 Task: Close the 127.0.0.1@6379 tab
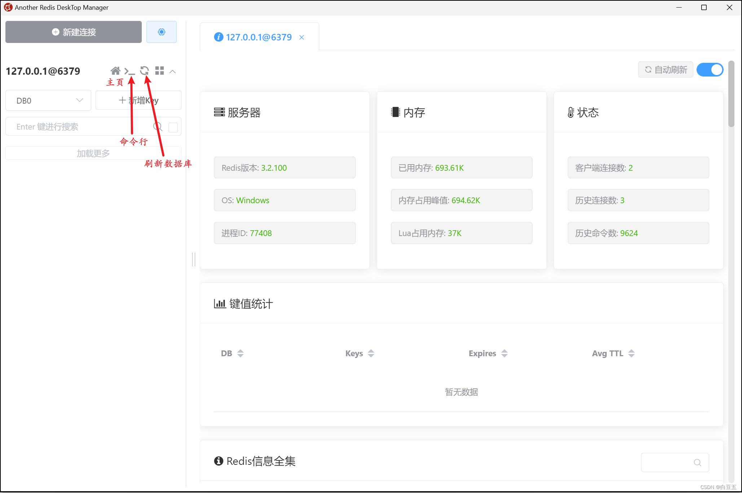pyautogui.click(x=302, y=38)
